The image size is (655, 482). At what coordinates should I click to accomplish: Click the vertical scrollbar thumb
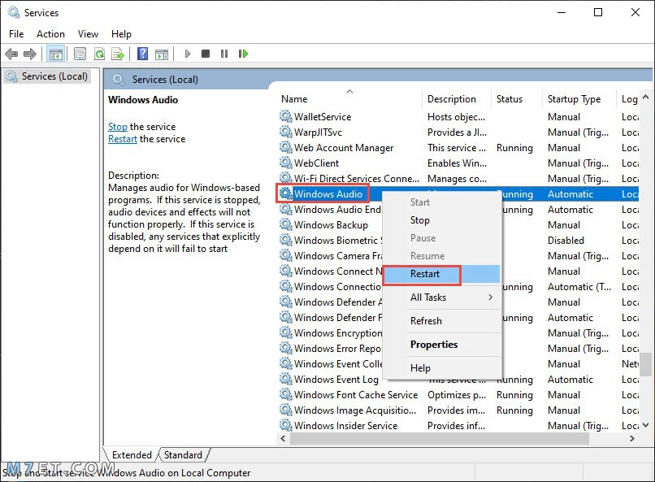[x=646, y=364]
